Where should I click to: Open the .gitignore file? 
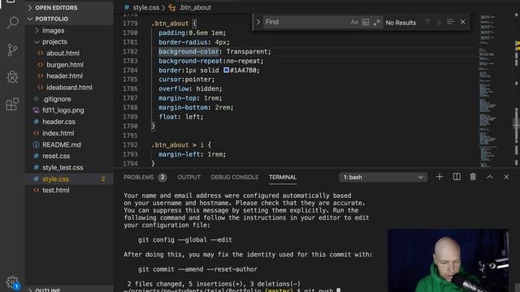tap(56, 99)
